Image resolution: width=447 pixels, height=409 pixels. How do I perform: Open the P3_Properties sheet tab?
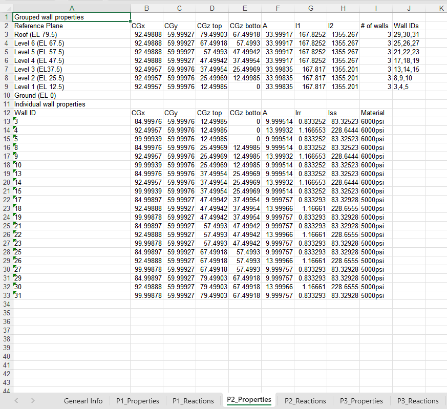[x=361, y=401]
